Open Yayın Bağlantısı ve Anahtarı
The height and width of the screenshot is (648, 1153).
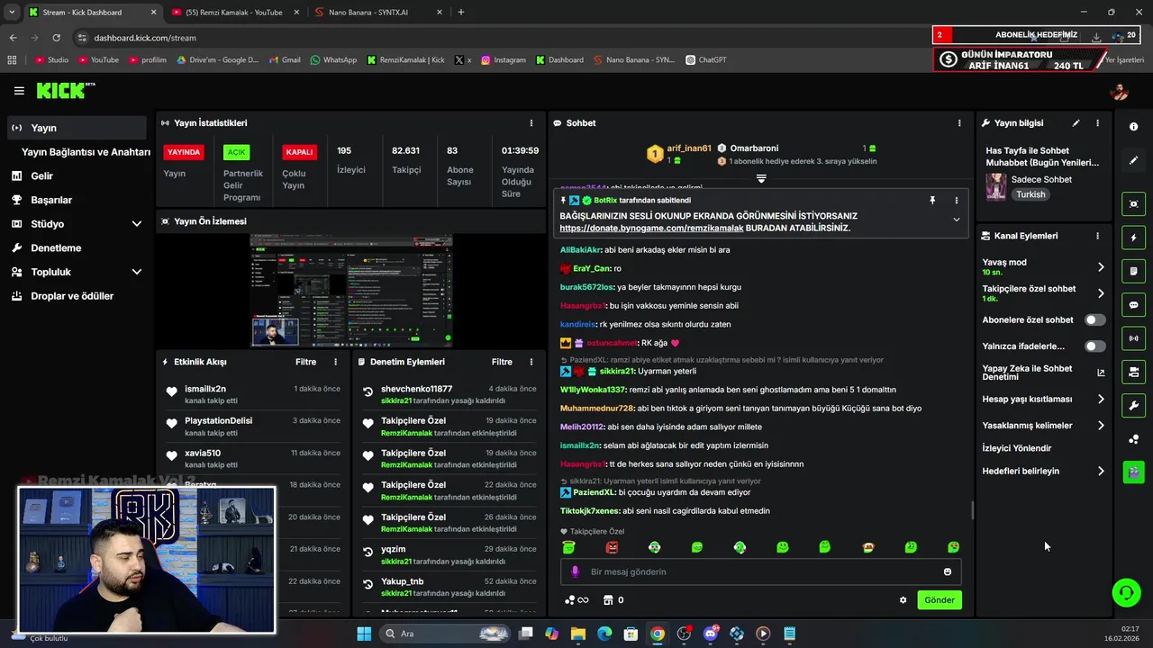pos(86,152)
